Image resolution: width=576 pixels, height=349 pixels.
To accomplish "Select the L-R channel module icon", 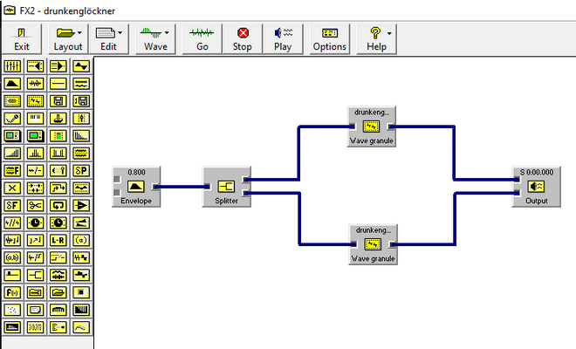I will (58, 240).
